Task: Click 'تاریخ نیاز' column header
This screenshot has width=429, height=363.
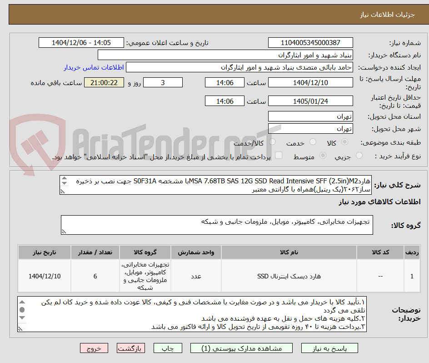Action: tap(45, 252)
